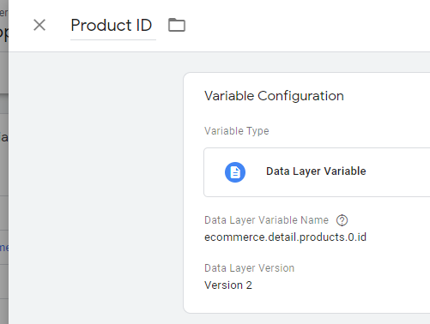Close the Product ID variable panel
This screenshot has width=430, height=324.
pyautogui.click(x=39, y=25)
